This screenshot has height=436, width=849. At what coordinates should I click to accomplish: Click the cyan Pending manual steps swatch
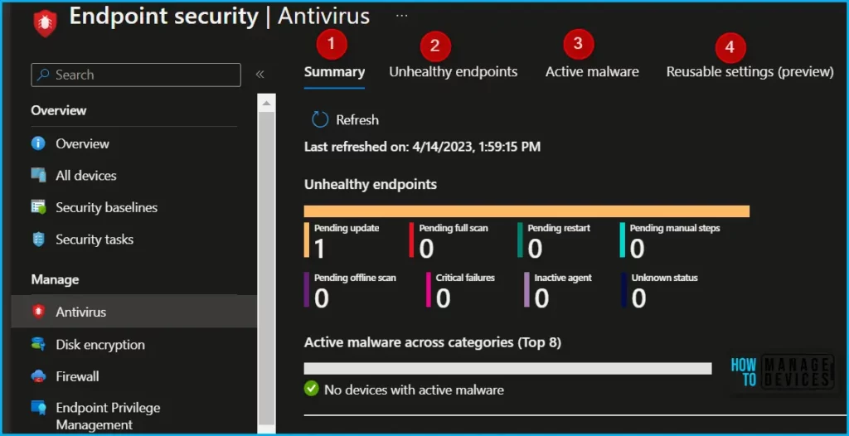[x=623, y=240]
